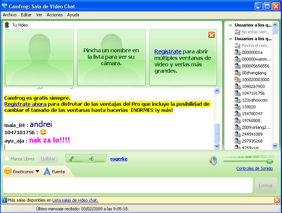Click the chat scroll up arrow
The image size is (282, 213).
point(217,91)
